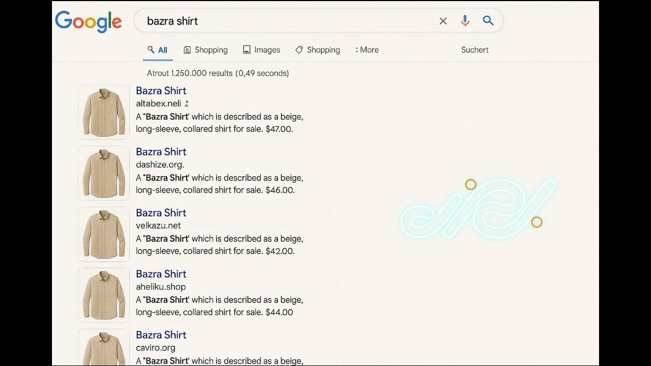
Task: Click the $46.00 price text
Action: tap(280, 190)
